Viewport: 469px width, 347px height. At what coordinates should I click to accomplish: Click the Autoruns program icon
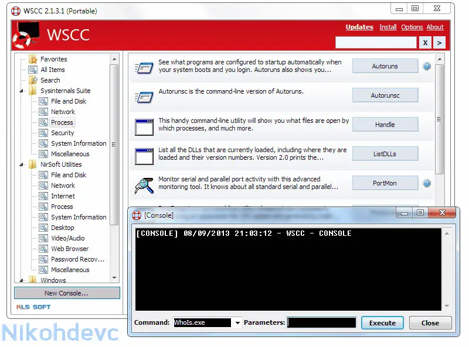click(144, 68)
